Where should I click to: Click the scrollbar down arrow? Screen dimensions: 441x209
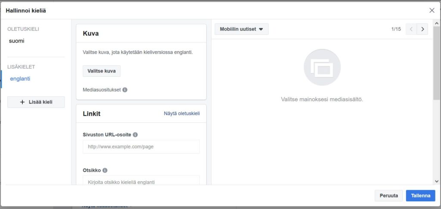(x=437, y=181)
